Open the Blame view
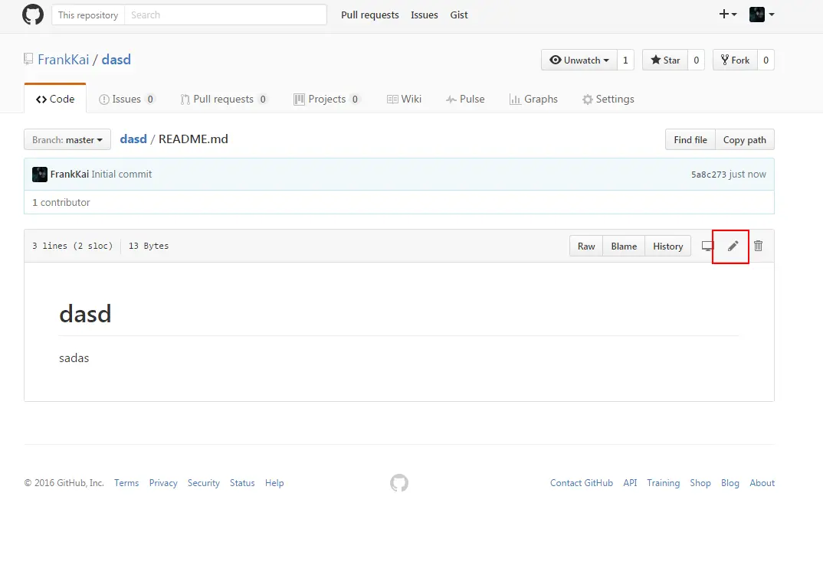 pyautogui.click(x=624, y=246)
